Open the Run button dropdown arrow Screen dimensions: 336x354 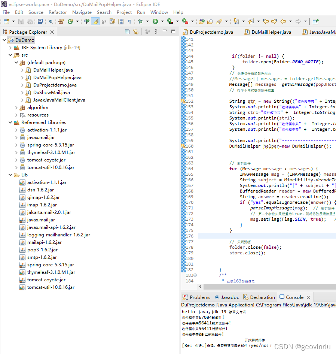coord(162,22)
